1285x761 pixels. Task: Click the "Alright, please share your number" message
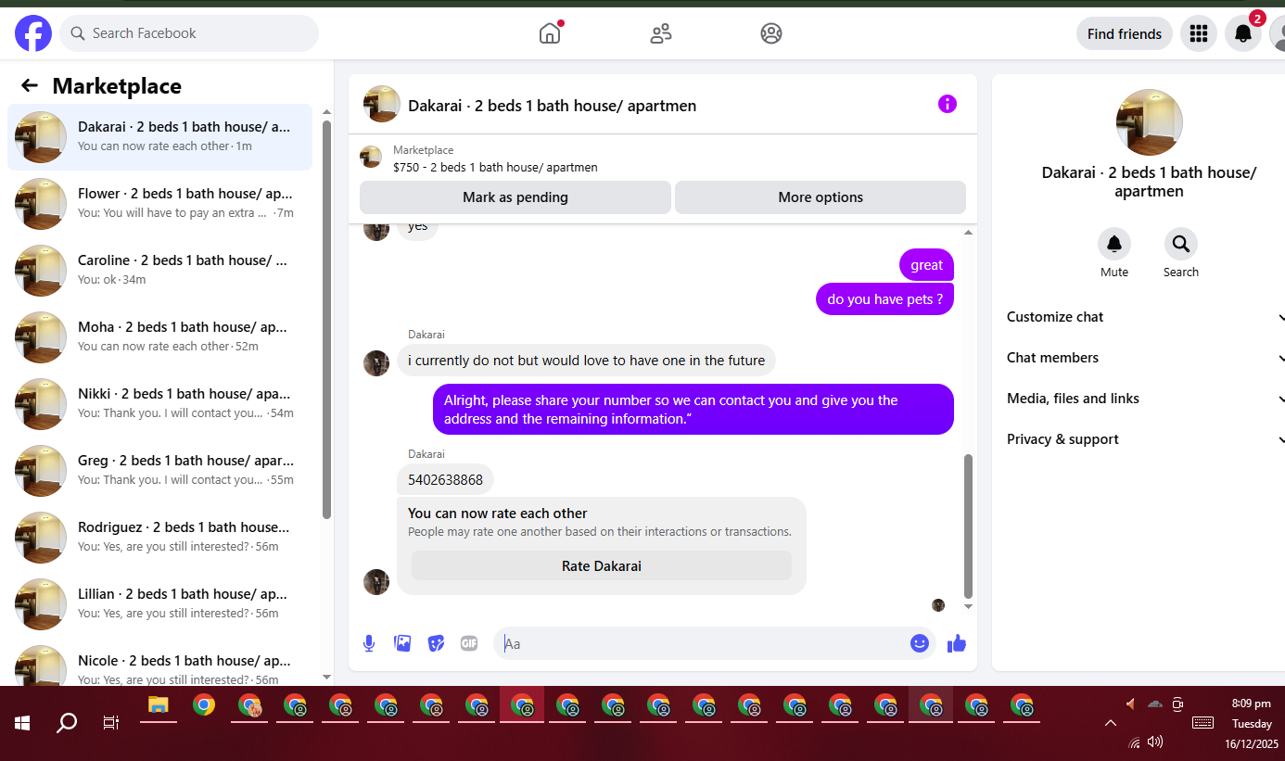(x=693, y=410)
